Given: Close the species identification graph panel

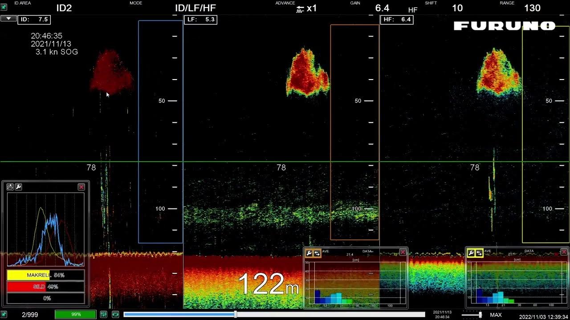Looking at the screenshot, I should (81, 187).
